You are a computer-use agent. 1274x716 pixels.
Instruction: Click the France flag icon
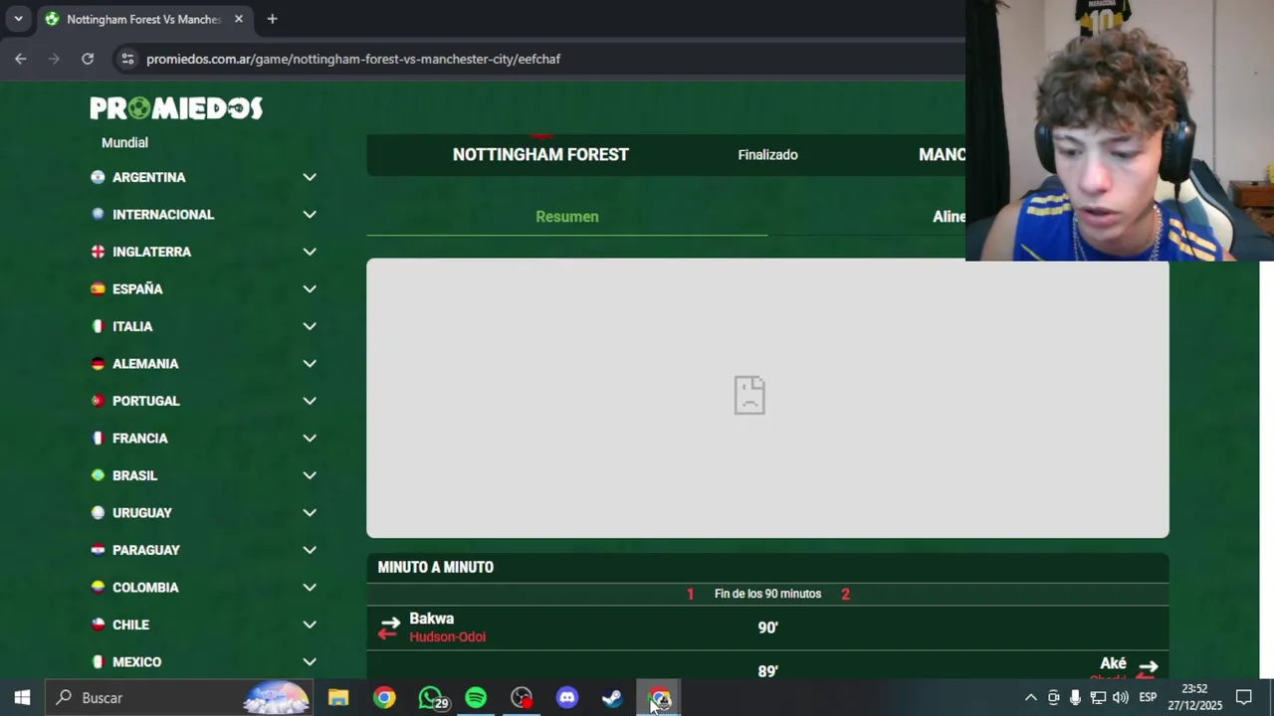(98, 439)
